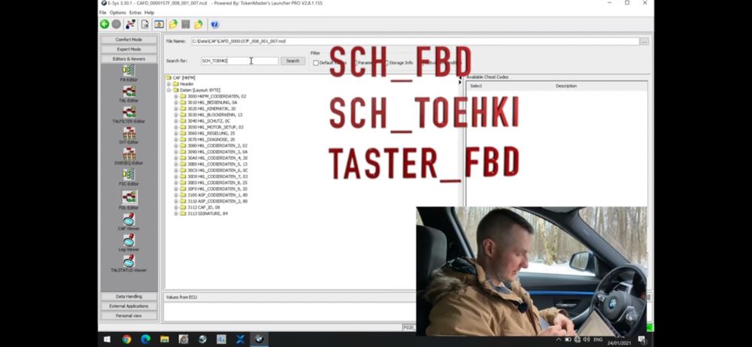Open the Personal view section
Screen dimensions: 752x347
pos(129,316)
